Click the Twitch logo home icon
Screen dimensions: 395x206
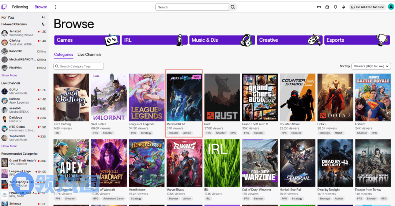4,7
